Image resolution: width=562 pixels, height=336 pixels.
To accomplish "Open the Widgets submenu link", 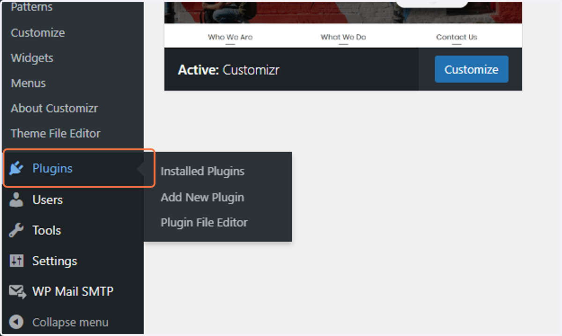I will pos(32,58).
